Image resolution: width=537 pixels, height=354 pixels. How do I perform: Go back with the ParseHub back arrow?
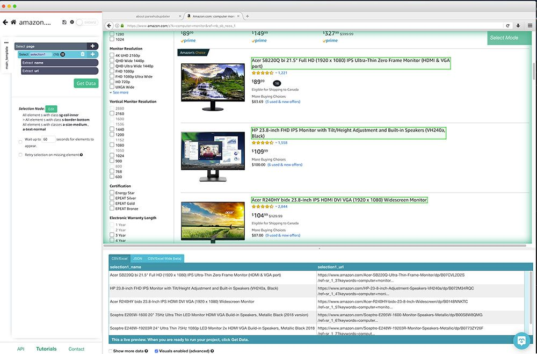click(5, 22)
